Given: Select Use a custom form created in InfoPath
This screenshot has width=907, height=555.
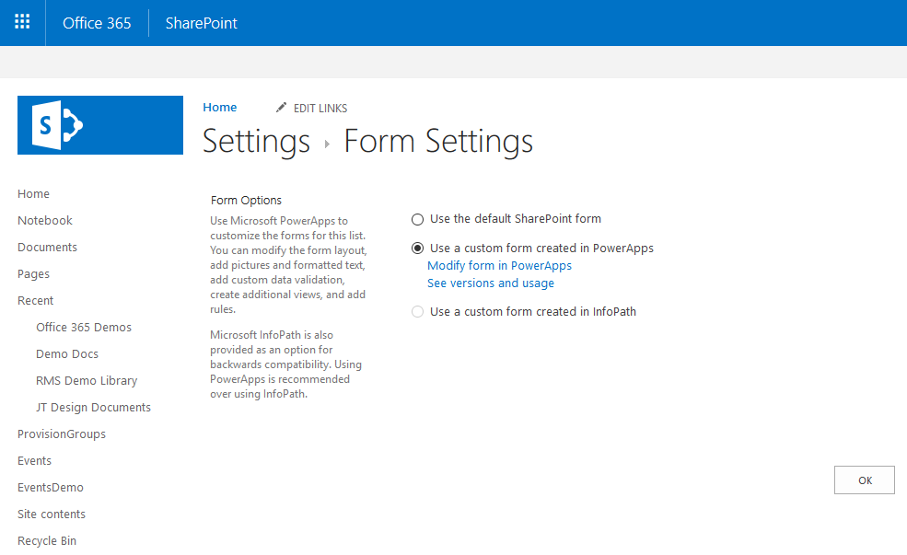Looking at the screenshot, I should [x=417, y=312].
